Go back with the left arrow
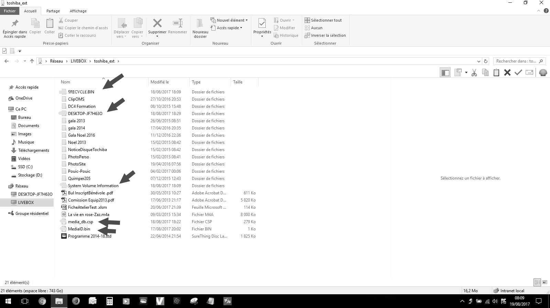Viewport: 550px width, 308px height. click(x=7, y=61)
